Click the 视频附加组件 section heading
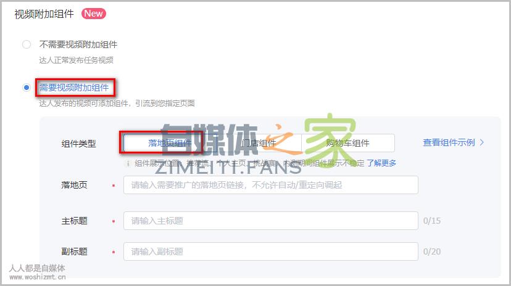 point(44,14)
